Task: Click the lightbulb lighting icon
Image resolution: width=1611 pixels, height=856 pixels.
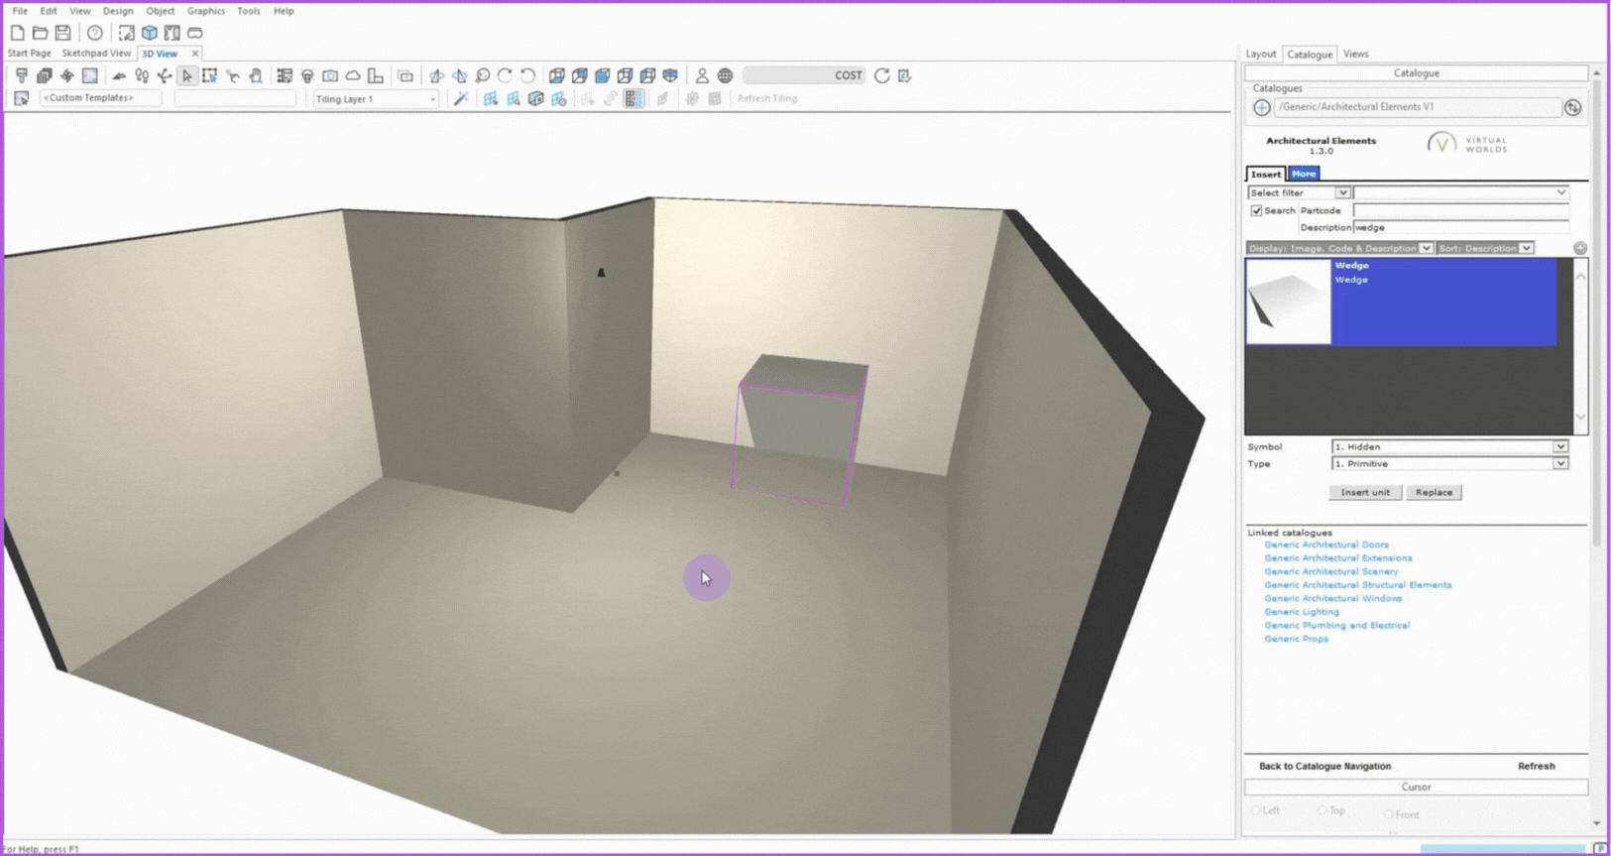Action: (307, 75)
